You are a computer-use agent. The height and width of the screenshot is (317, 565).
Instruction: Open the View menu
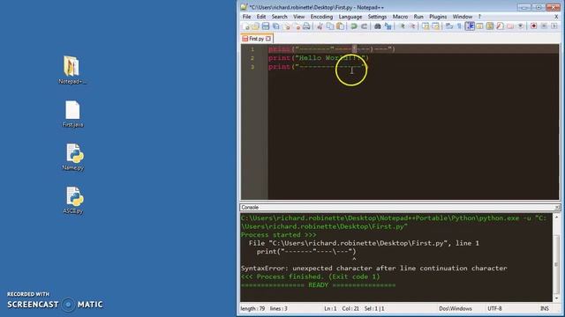(x=298, y=17)
